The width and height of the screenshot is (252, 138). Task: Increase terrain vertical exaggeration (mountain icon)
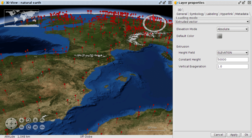[42, 120]
